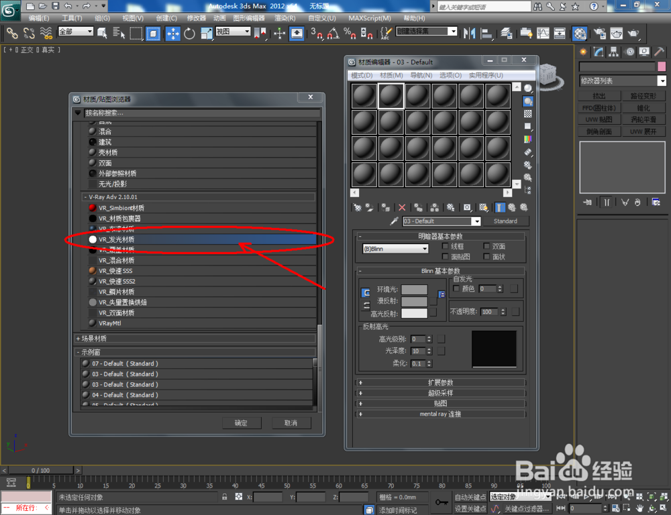Viewport: 671px width, 515px height.
Task: Open the 渲染(R) menu
Action: pos(285,18)
